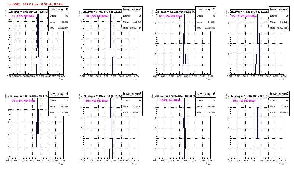Pick the magenta 40± 4% ND filter label
The width and height of the screenshot is (294, 169).
pos(97,101)
